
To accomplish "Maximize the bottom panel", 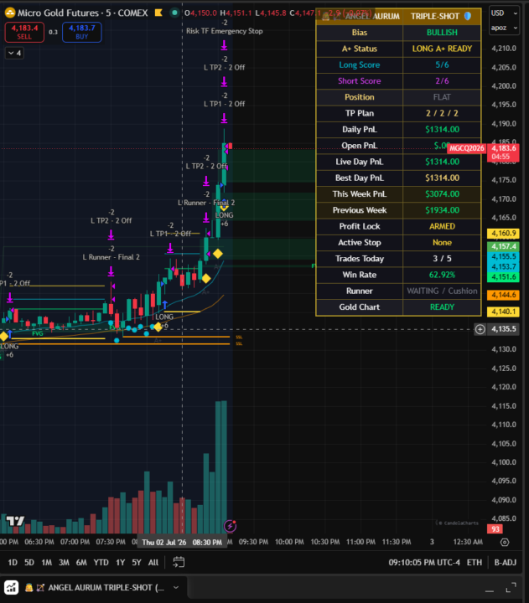I will (x=511, y=588).
